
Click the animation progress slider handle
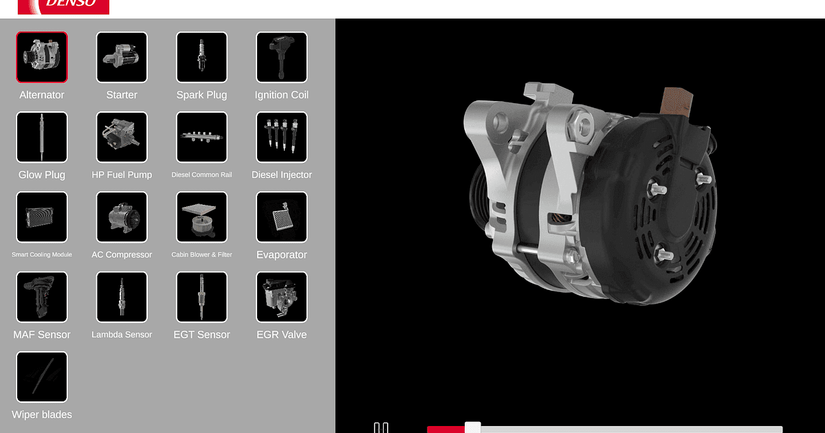tap(472, 427)
